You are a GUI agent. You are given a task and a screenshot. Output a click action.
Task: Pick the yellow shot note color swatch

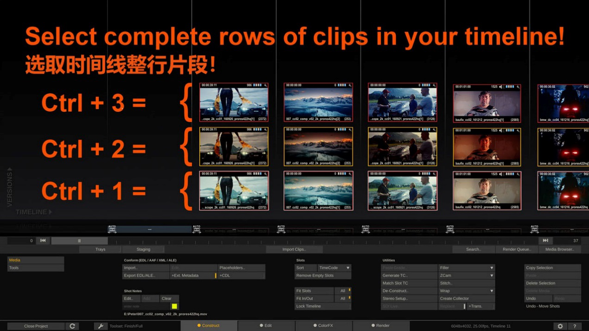point(174,306)
